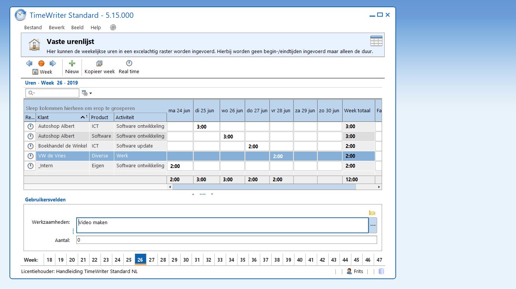
Task: Collapse panel with up splitter arrow
Action: (x=193, y=194)
